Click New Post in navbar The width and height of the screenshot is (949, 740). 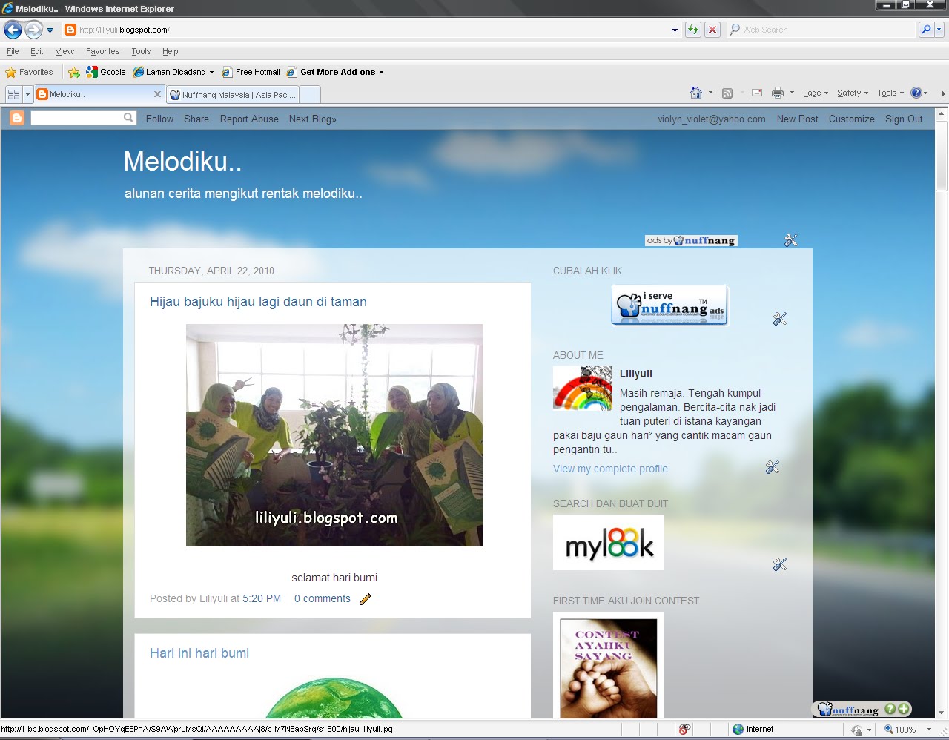[797, 119]
